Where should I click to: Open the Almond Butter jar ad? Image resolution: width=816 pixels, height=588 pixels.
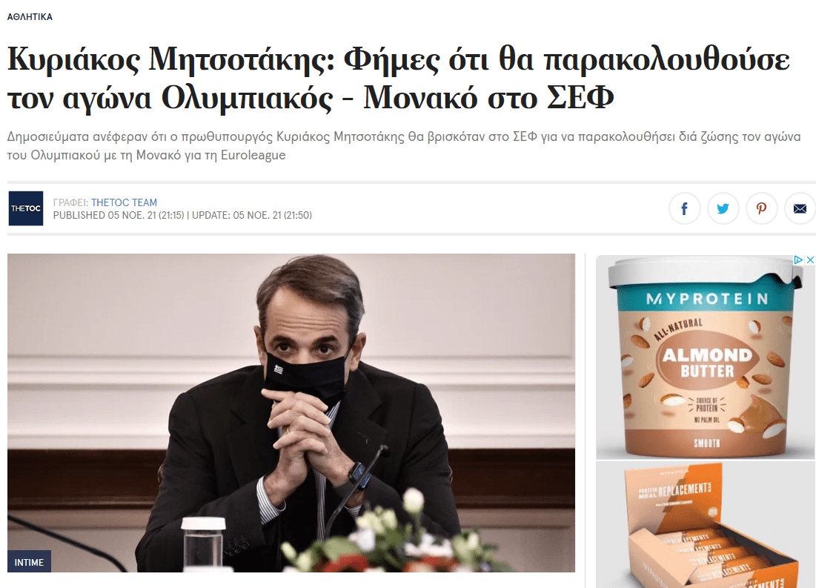706,357
